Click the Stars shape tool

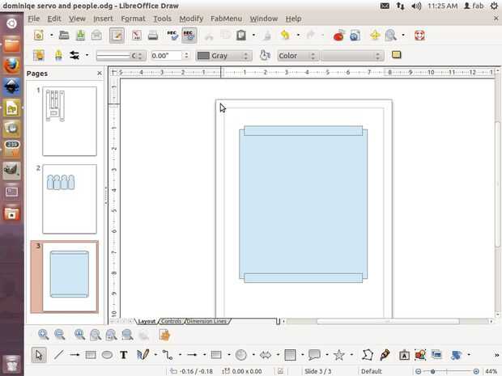(339, 355)
